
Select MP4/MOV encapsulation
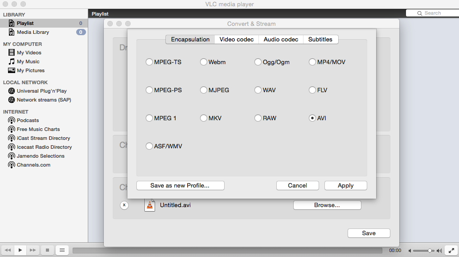[327, 62]
